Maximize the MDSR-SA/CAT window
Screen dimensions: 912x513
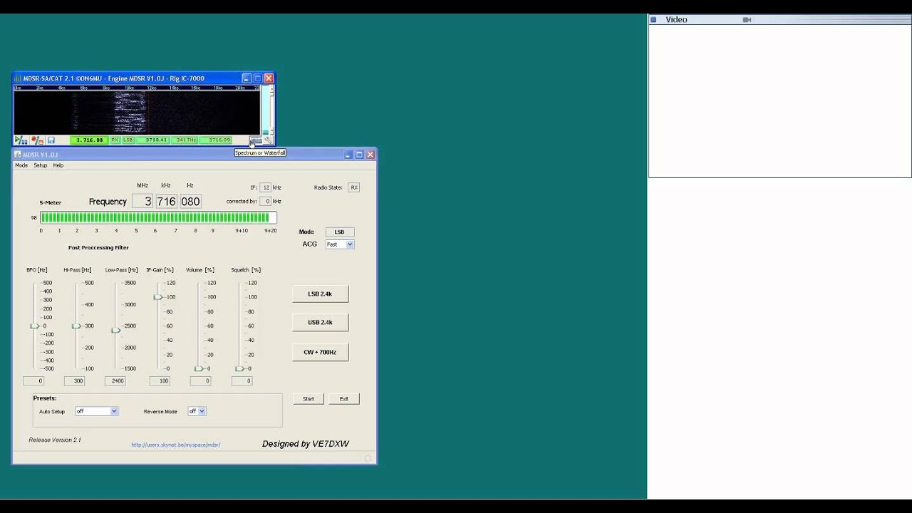[x=257, y=78]
